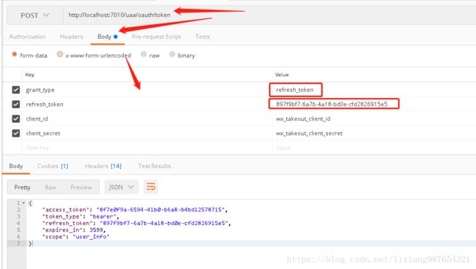Select the Raw view button

pyautogui.click(x=51, y=187)
